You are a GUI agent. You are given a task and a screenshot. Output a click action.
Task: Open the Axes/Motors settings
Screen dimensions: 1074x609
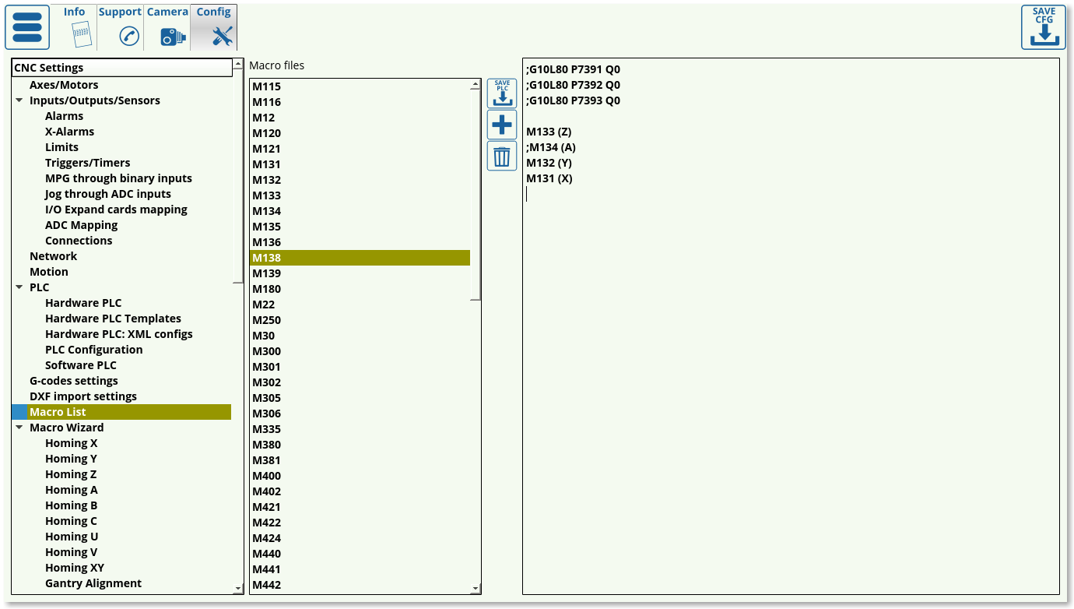point(64,85)
